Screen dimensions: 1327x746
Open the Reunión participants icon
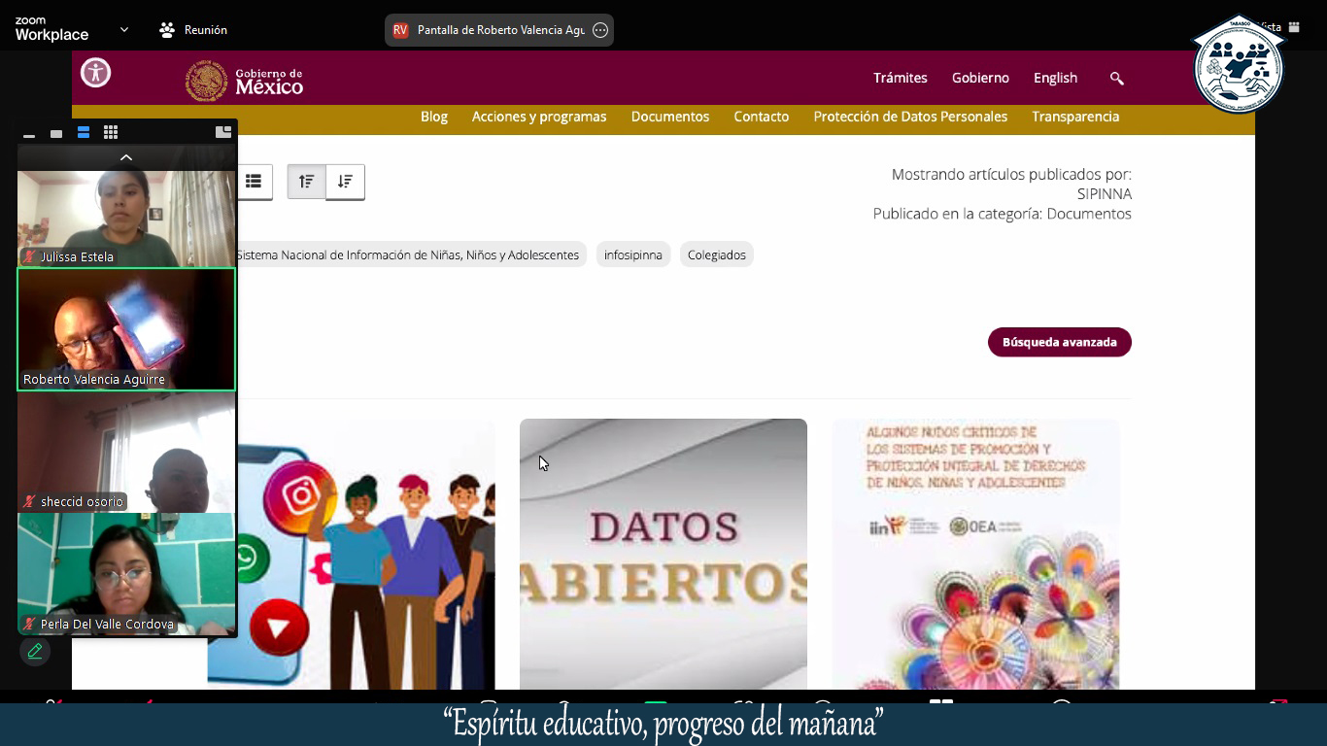167,30
